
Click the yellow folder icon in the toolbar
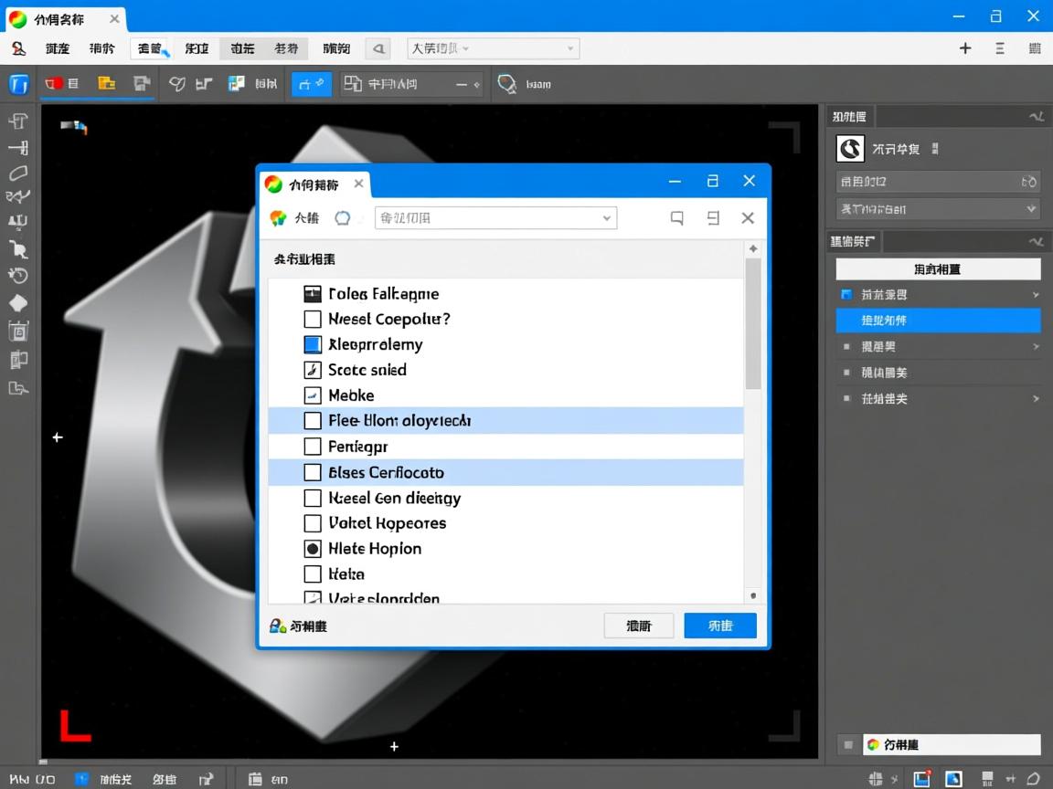[x=107, y=84]
